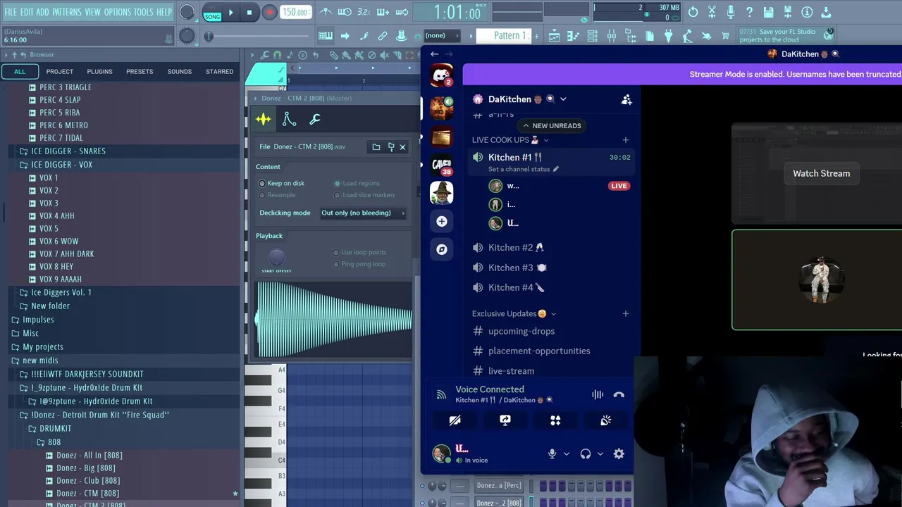Open the OPTIONS menu
Screen dimensions: 902x507
point(118,12)
